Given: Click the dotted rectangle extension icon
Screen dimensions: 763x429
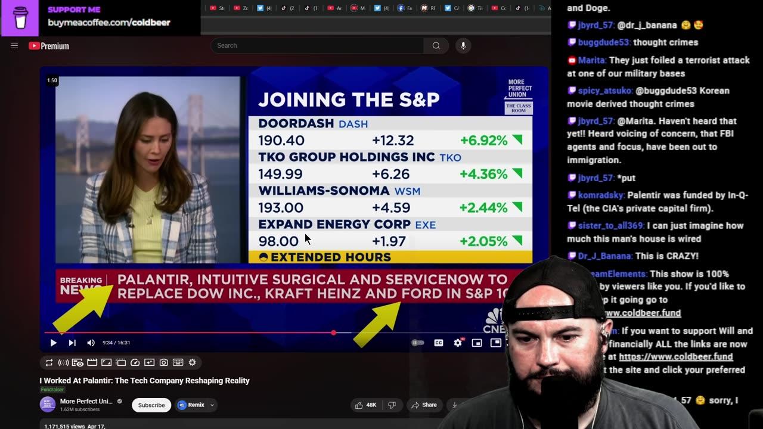Looking at the screenshot, I should click(120, 362).
